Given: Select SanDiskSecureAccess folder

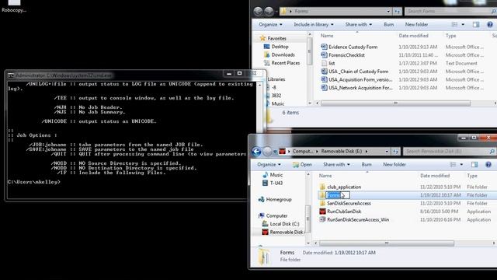Looking at the screenshot, I should coord(349,203).
